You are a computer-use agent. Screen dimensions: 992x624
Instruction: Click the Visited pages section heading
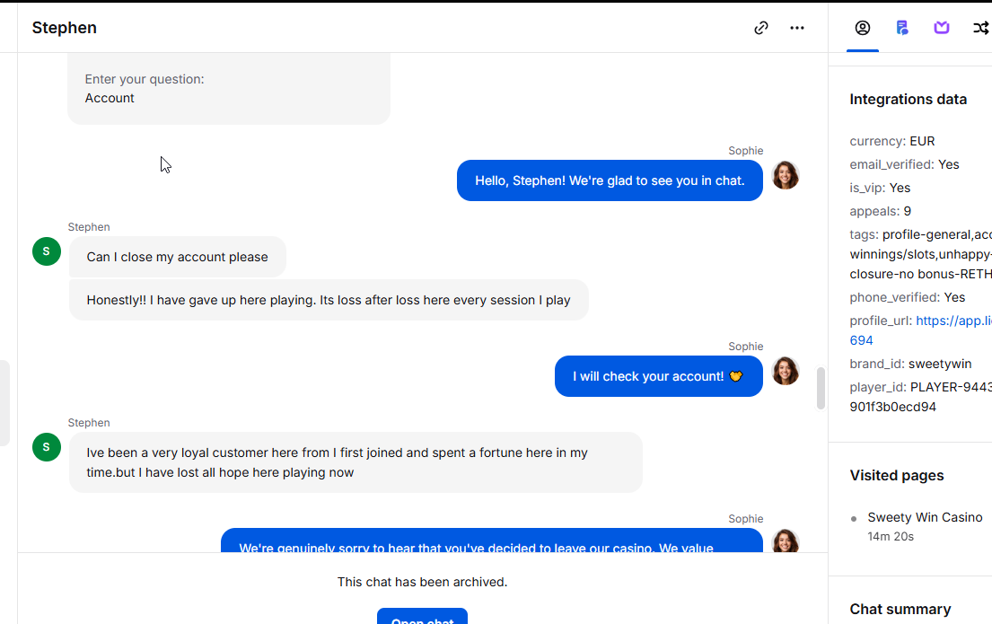pos(897,475)
